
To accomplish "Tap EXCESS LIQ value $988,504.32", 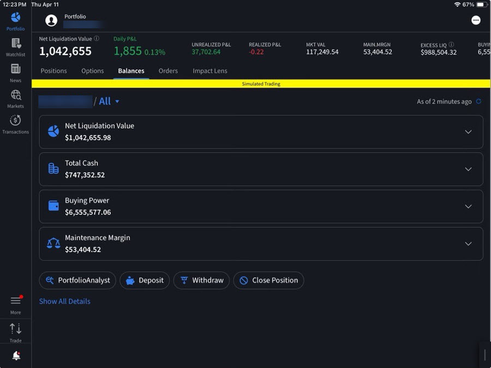I will click(x=439, y=52).
